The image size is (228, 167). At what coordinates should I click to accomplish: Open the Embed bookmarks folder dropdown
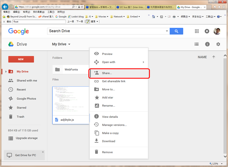click(x=133, y=17)
